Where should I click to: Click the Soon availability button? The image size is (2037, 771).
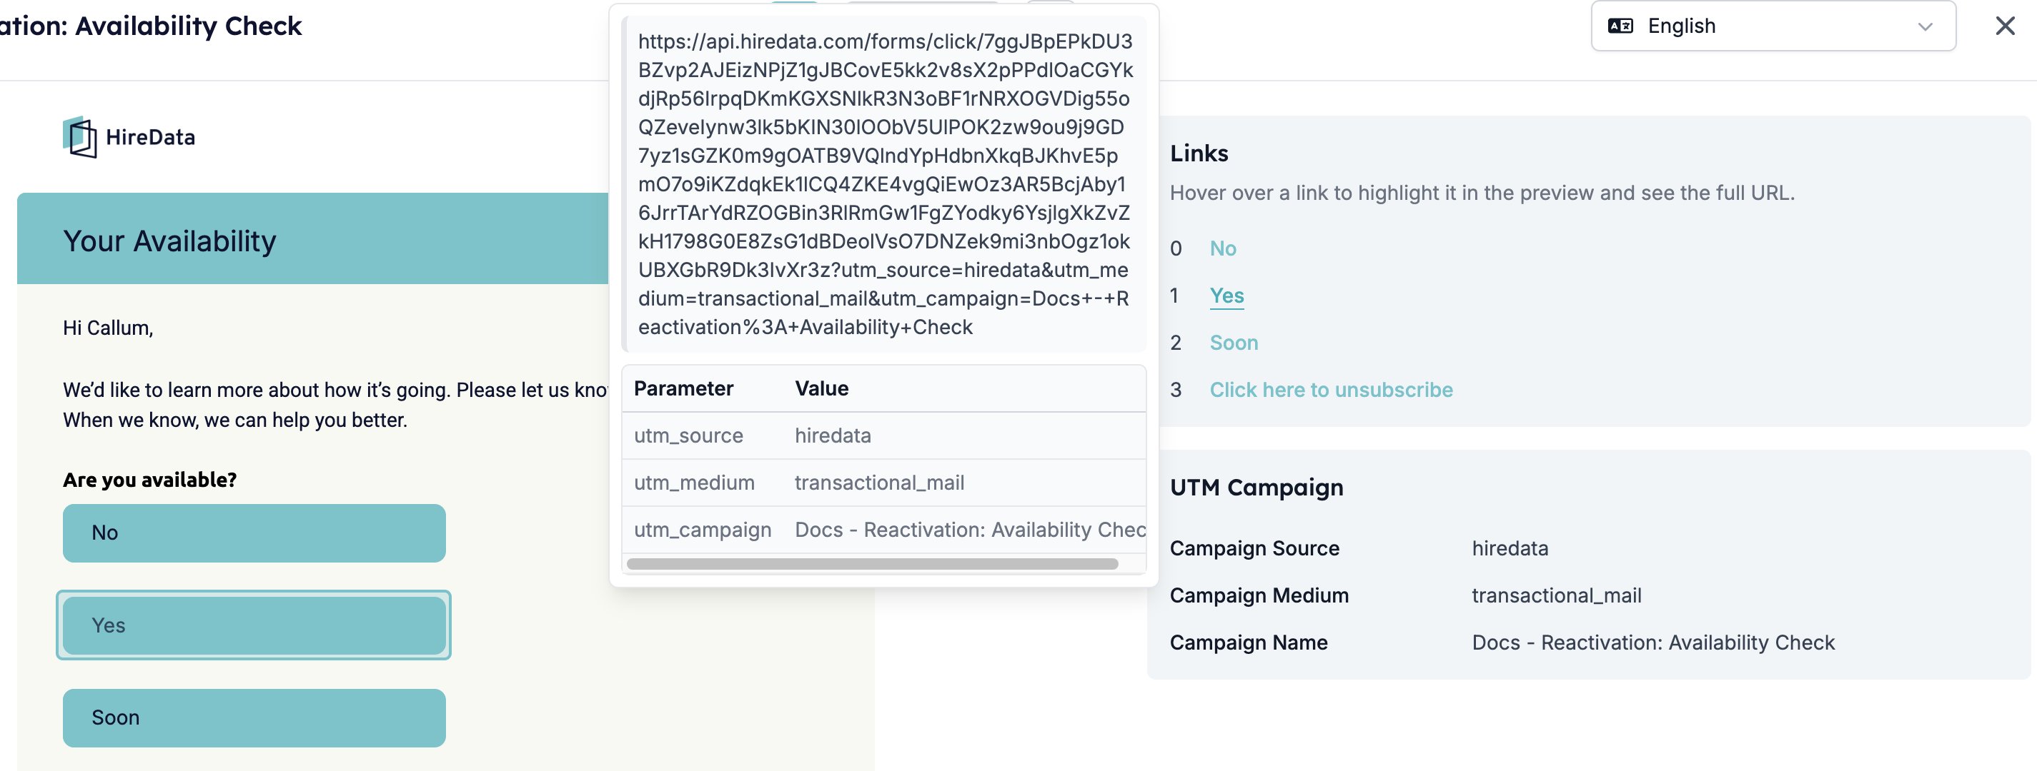pos(254,717)
